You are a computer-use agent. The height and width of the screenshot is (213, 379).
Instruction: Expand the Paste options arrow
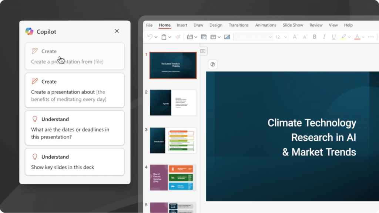point(170,37)
